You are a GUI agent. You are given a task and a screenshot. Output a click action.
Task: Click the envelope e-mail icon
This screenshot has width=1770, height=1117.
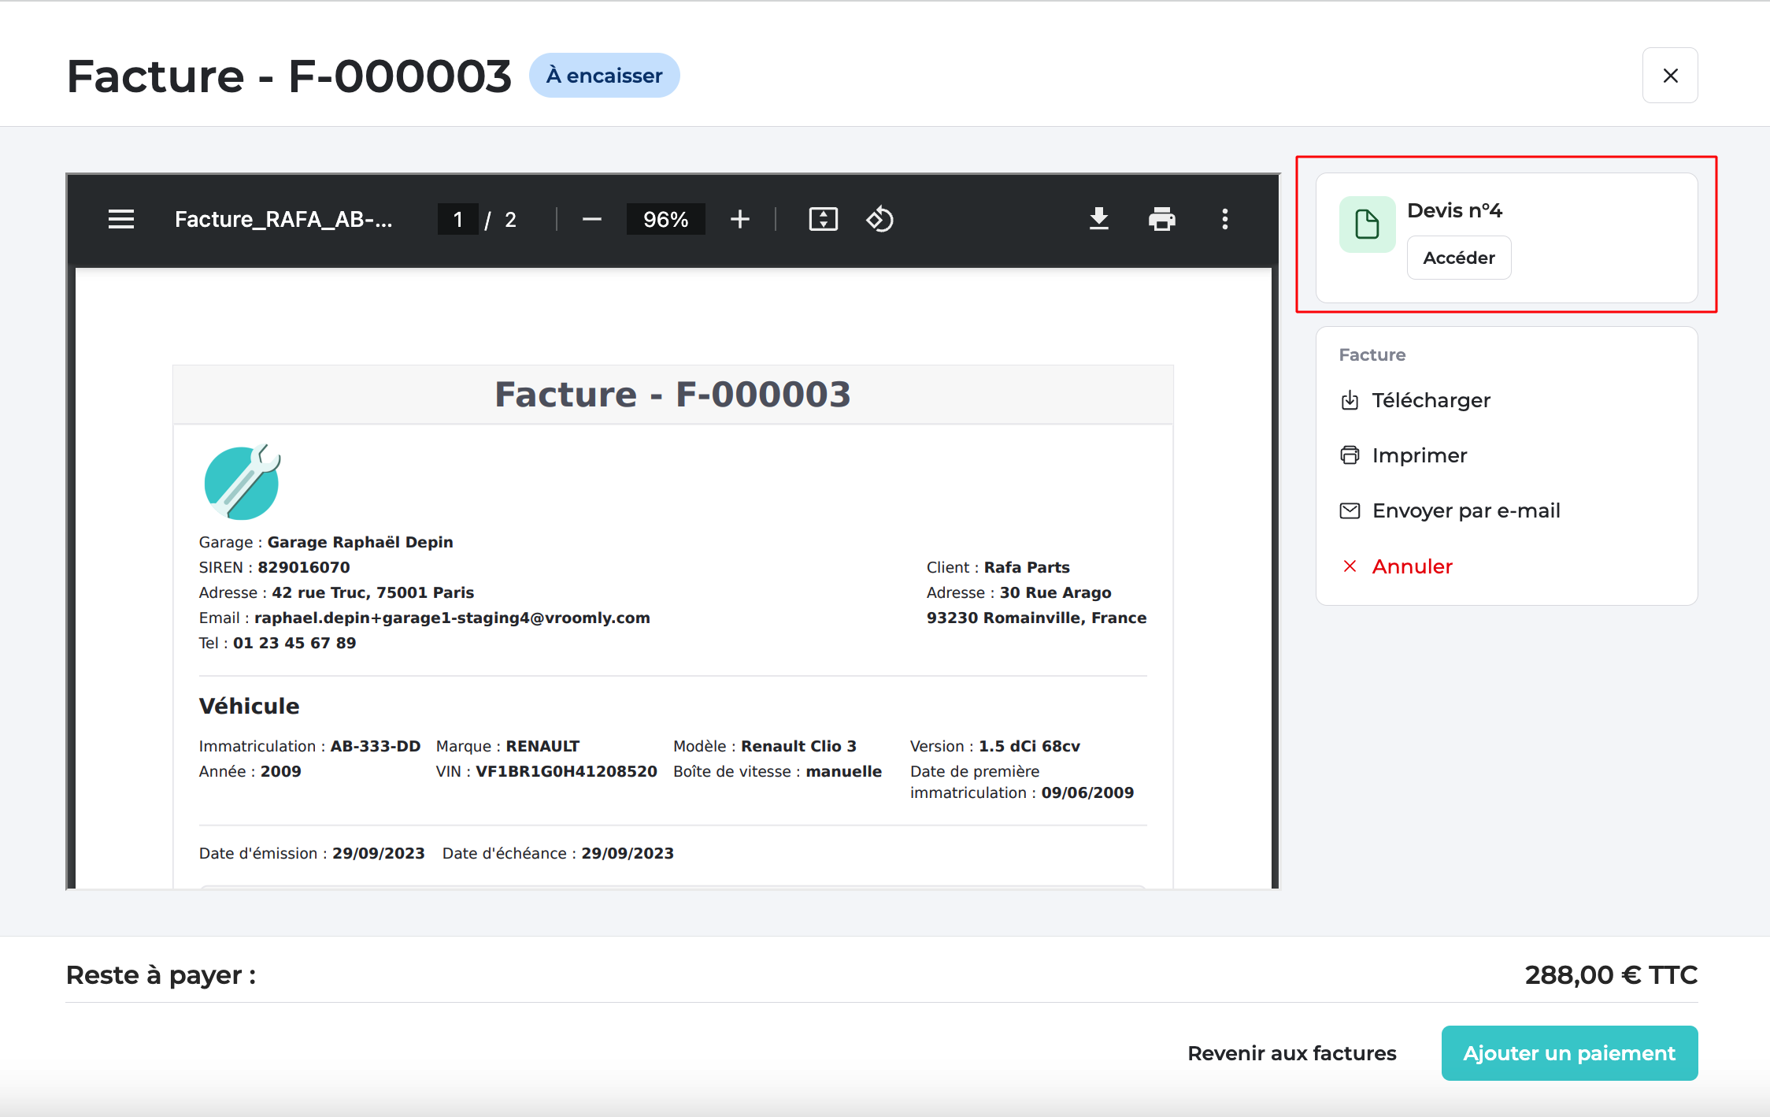pyautogui.click(x=1350, y=510)
